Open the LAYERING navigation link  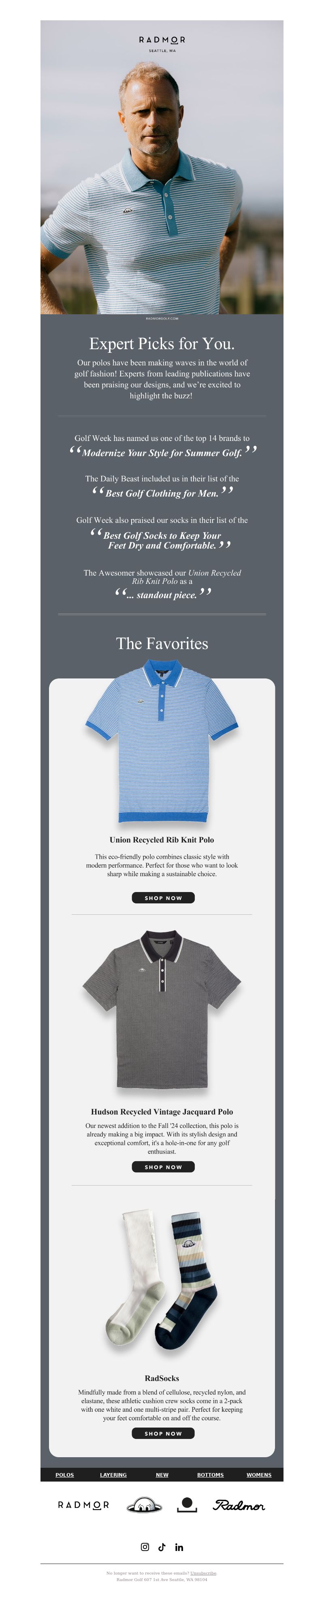click(113, 1475)
